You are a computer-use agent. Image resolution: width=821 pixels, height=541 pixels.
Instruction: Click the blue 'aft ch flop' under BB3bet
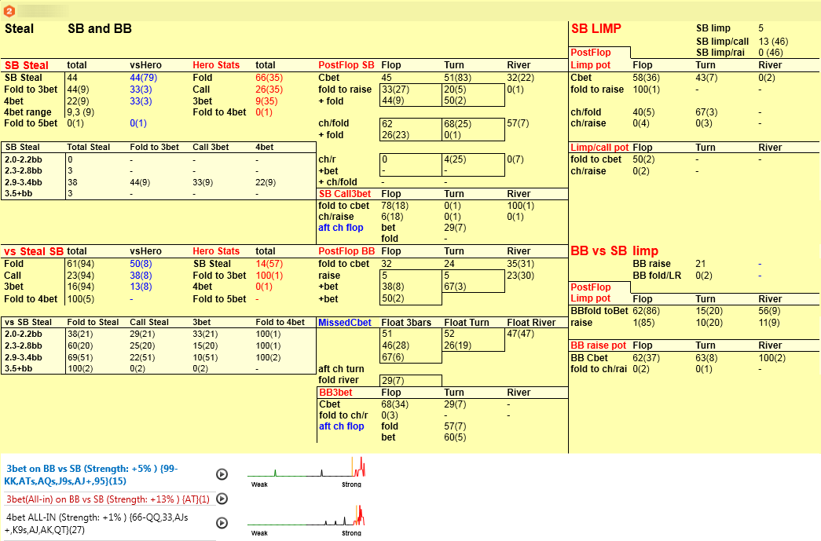click(342, 426)
